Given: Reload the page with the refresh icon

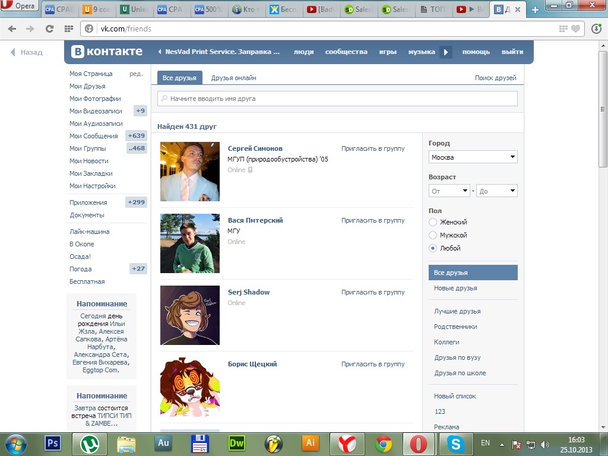Looking at the screenshot, I should click(49, 28).
